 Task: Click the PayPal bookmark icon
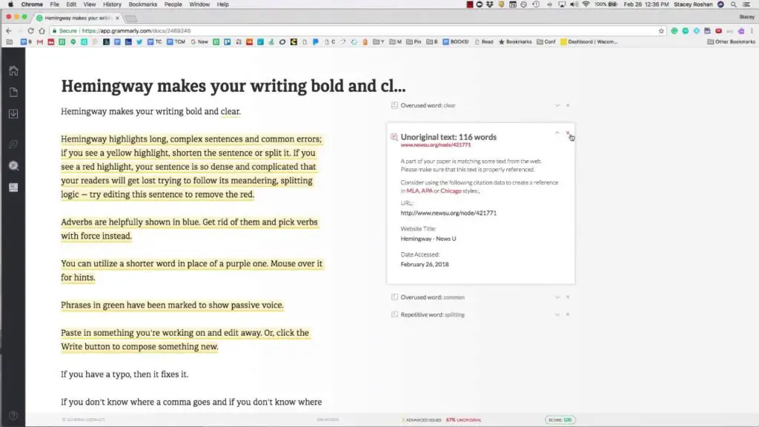pyautogui.click(x=316, y=42)
